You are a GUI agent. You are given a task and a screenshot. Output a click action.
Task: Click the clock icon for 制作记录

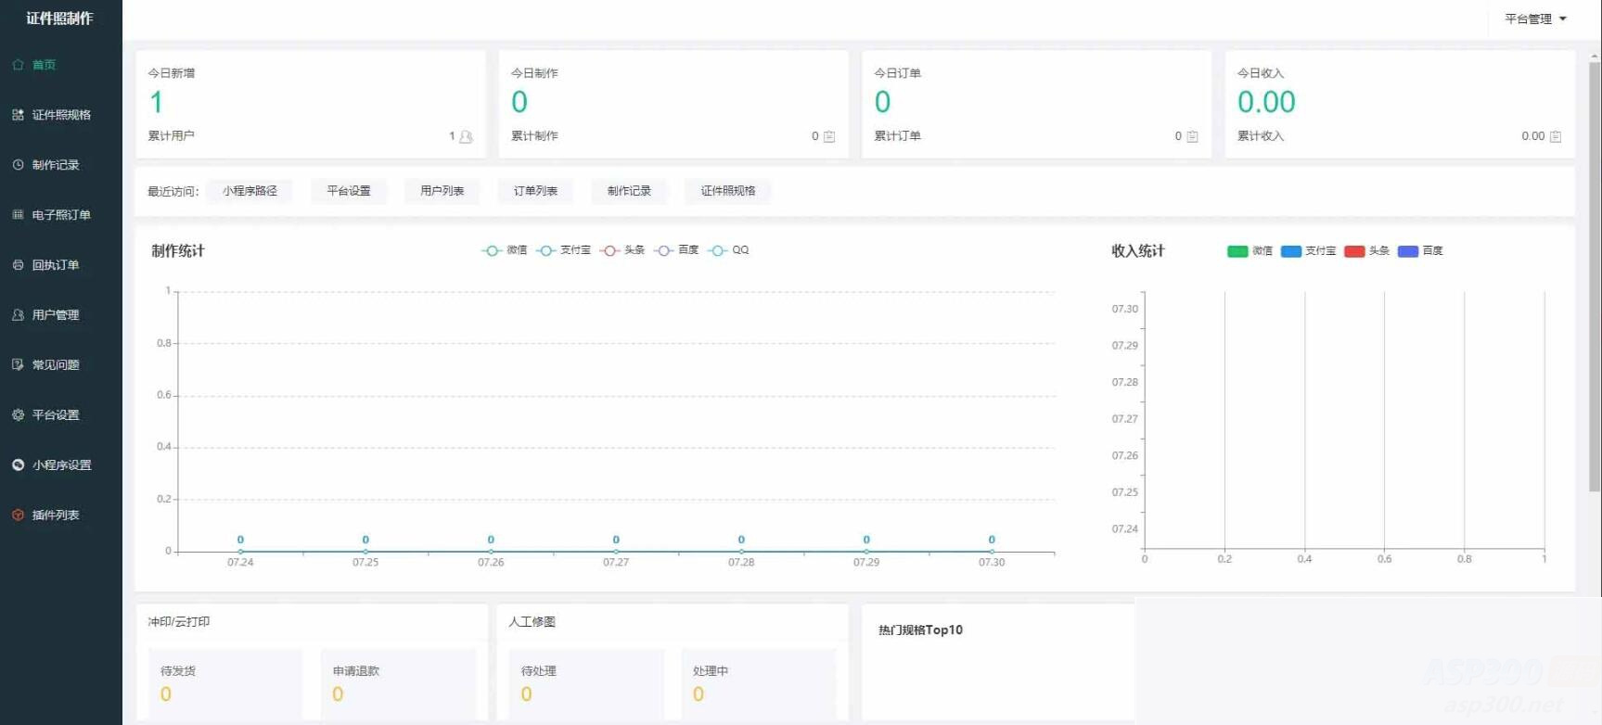[18, 165]
